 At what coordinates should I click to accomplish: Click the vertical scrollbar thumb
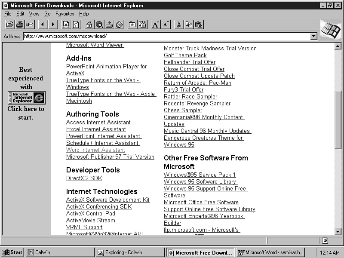[338, 120]
